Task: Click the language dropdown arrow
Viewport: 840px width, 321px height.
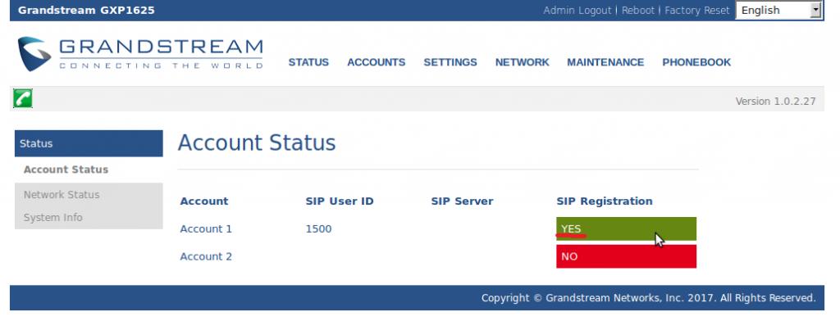Action: [x=815, y=10]
